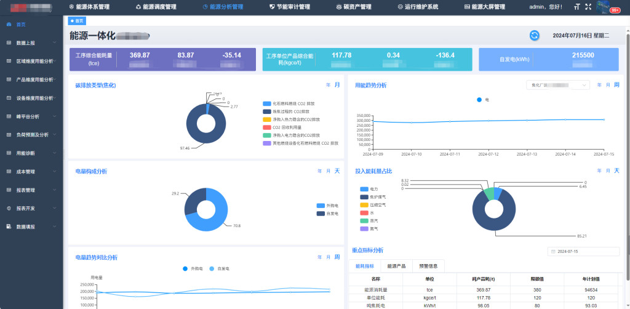Click the 区域维度用能分析 sidebar icon
630x309 pixels.
(x=9, y=61)
